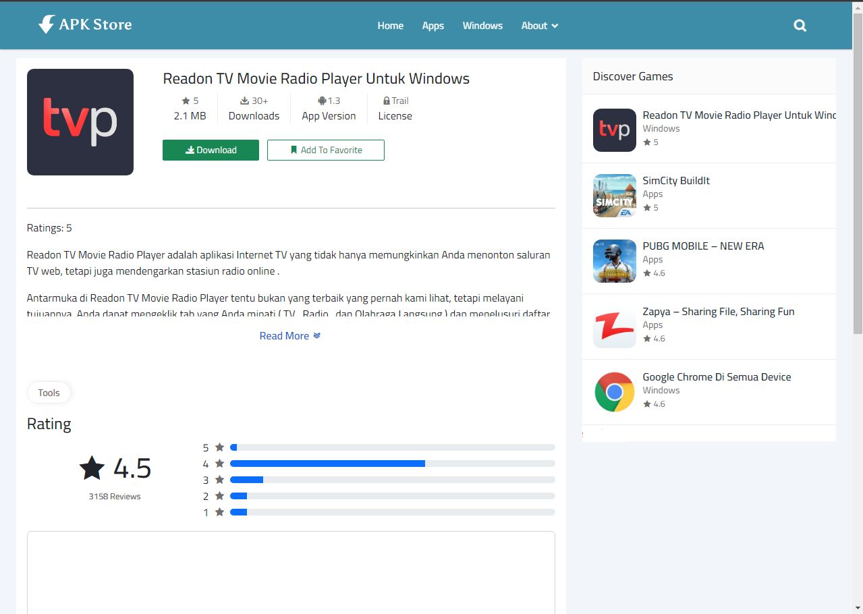Click the star rating under SimCity BuildIt
Image resolution: width=863 pixels, height=614 pixels.
pos(650,208)
